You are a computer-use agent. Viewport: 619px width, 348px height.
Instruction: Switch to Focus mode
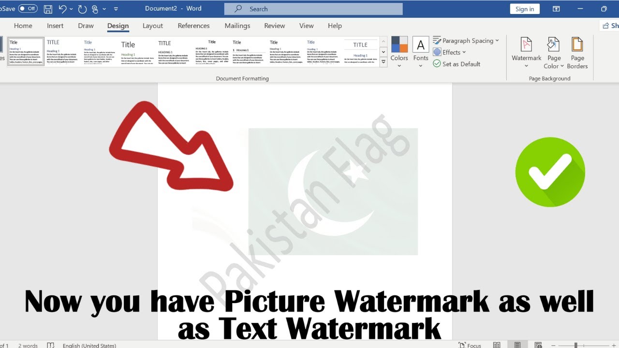[x=470, y=345]
